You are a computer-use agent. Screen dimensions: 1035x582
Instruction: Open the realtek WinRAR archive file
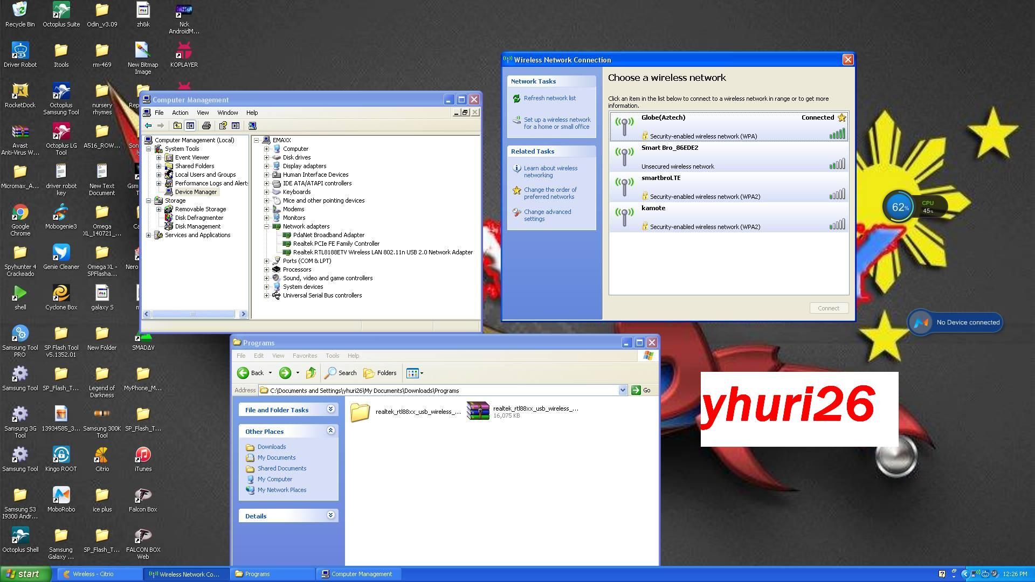tap(478, 411)
